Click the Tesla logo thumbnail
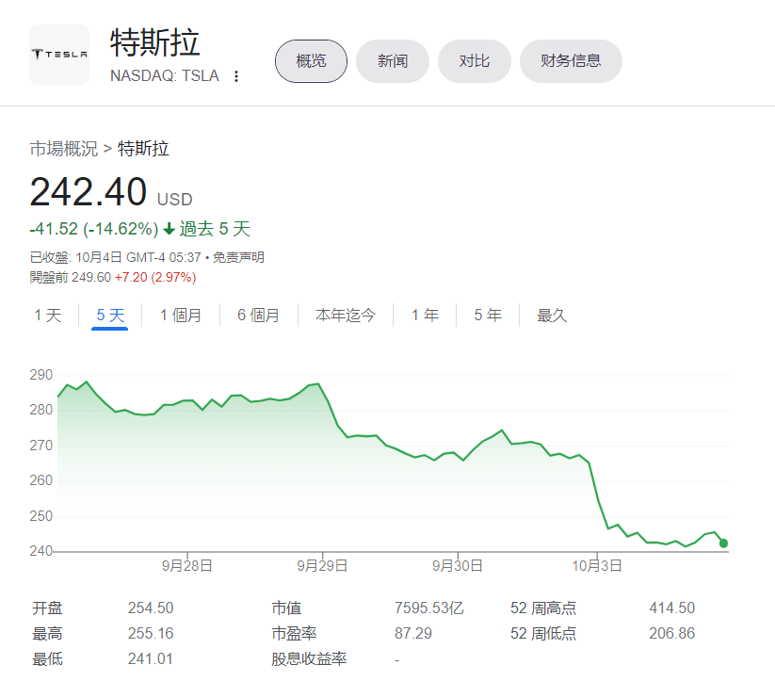Viewport: 775px width, 681px height. (59, 55)
